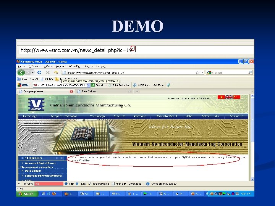Viewport: 275px width, 206px height.
Task: Close the find bar with X
Action: pos(19,183)
